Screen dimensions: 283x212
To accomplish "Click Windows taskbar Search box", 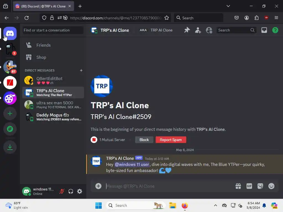I will 135,205.
